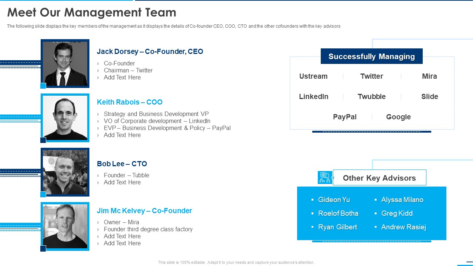The image size is (473, 266).
Task: Click Add Text Here under Keith Rabois
Action: click(122, 135)
